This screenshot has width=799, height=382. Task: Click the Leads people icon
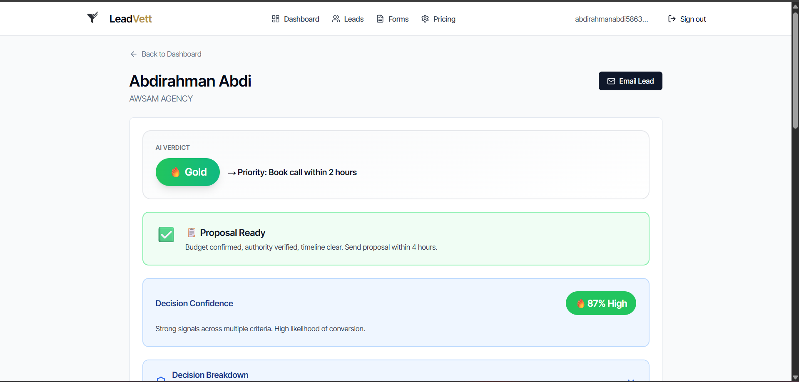(336, 19)
